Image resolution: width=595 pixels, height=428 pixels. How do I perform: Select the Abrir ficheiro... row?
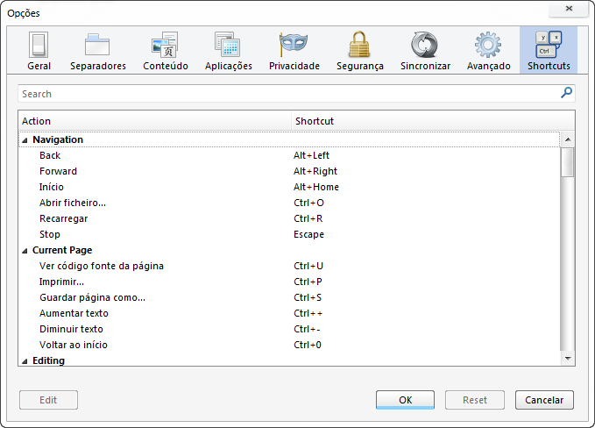tap(289, 203)
